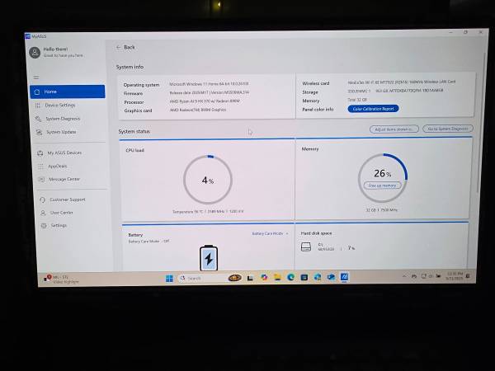Click the user profile avatar
This screenshot has width=495, height=371.
(x=35, y=52)
